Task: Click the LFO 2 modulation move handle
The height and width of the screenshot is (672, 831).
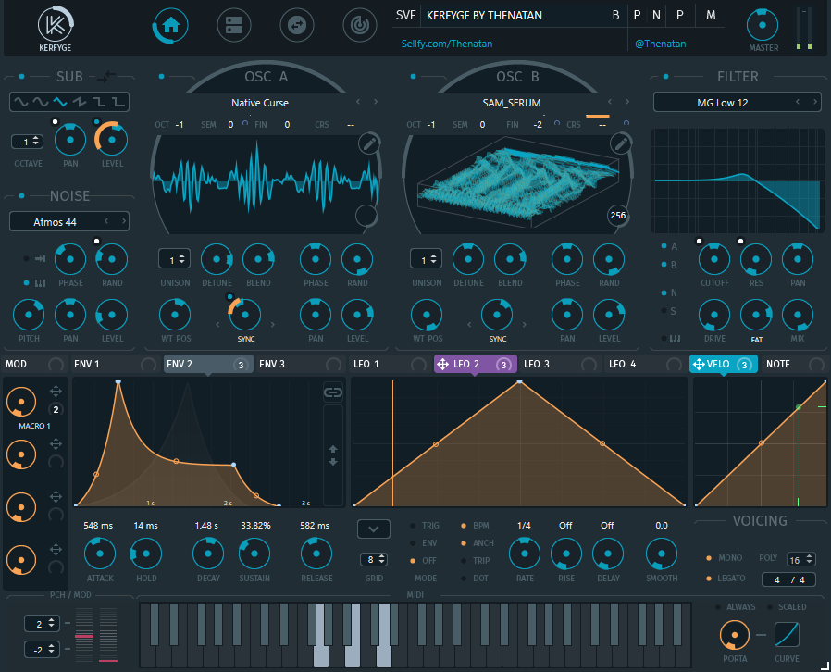Action: click(442, 364)
